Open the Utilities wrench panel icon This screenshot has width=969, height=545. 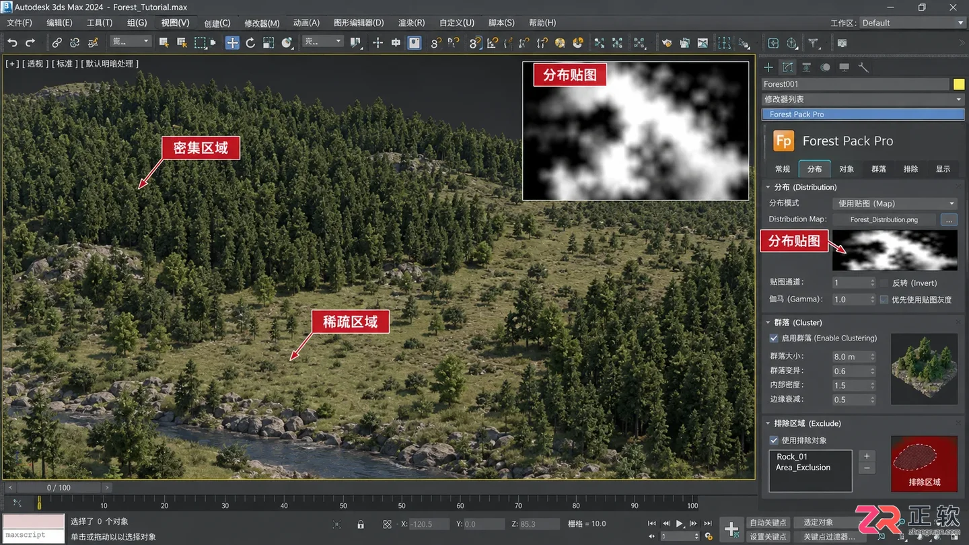click(x=863, y=67)
